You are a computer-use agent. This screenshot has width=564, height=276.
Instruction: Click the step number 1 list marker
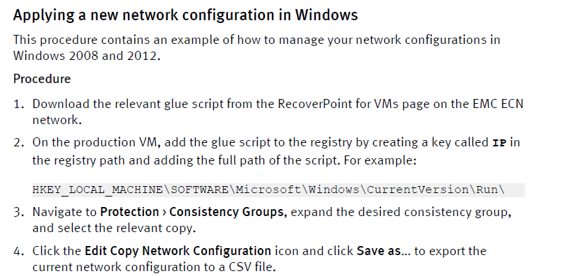(19, 105)
